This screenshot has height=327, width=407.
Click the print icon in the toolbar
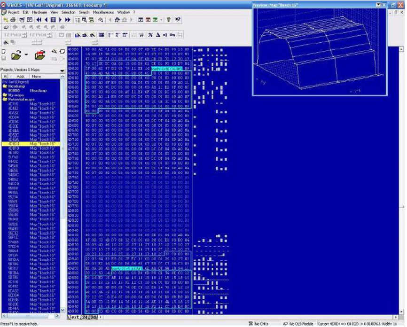click(13, 20)
